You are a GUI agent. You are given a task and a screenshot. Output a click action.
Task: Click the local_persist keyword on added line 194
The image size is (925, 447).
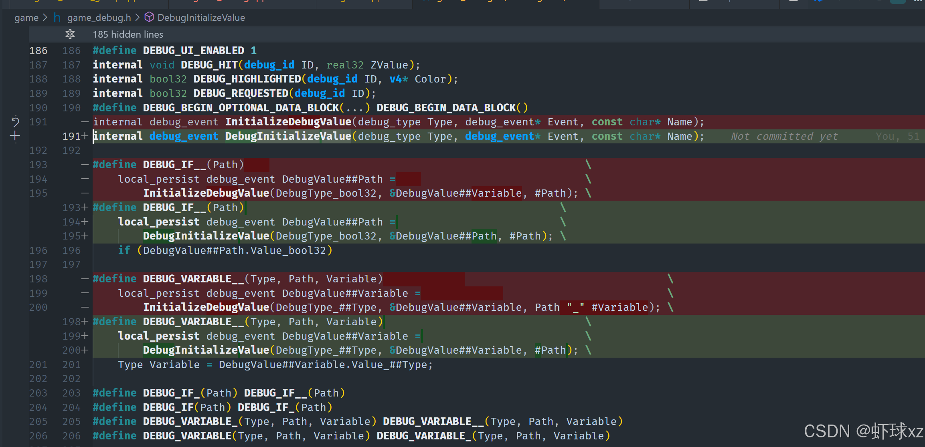pos(158,222)
